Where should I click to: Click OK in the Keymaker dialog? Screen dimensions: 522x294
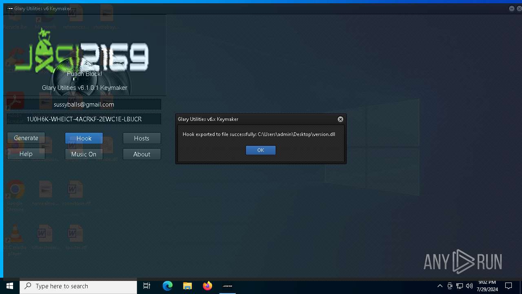(x=261, y=150)
